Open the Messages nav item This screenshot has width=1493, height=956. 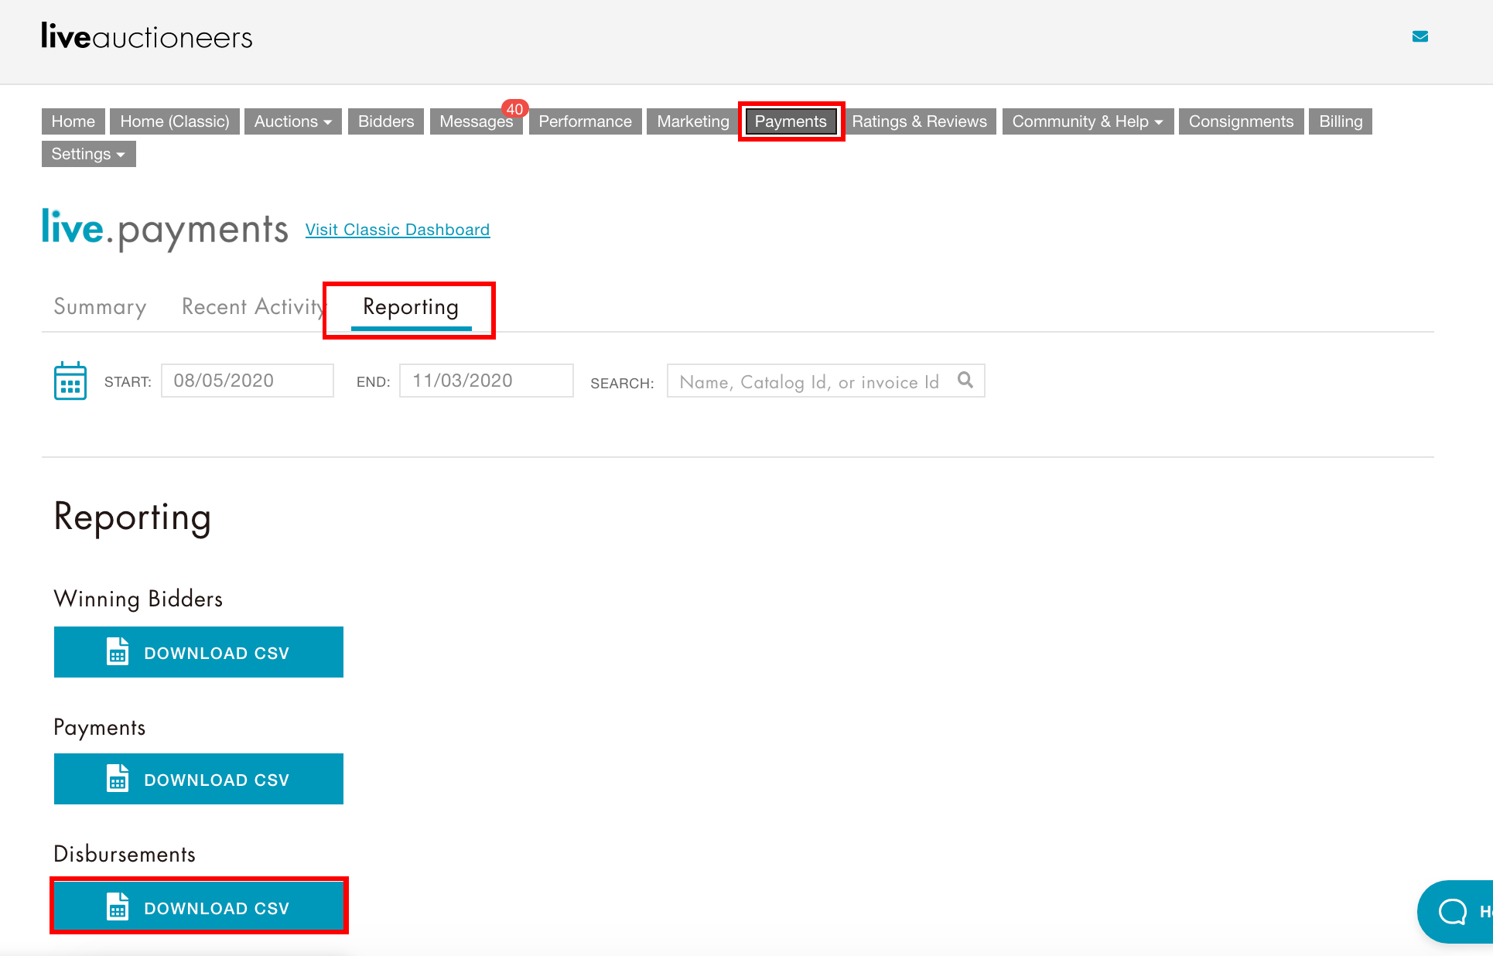(x=476, y=121)
